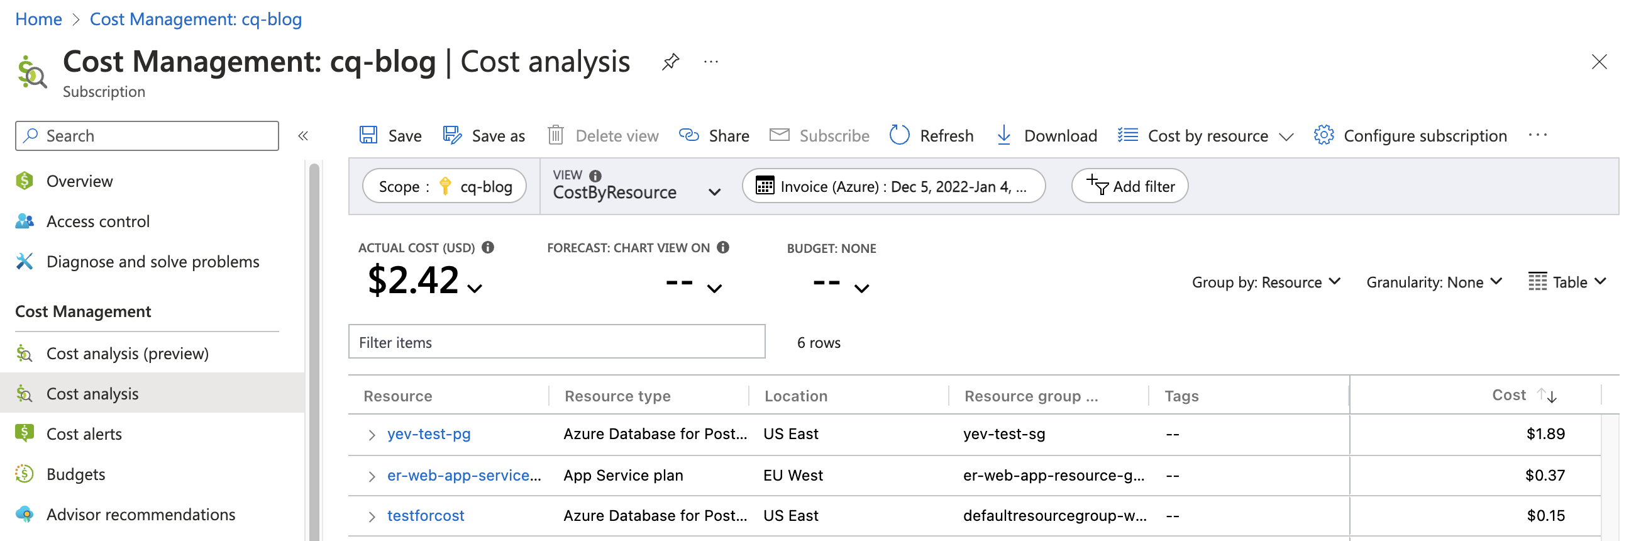The image size is (1641, 541).
Task: Expand the er-web-app-service row
Action: pyautogui.click(x=372, y=477)
